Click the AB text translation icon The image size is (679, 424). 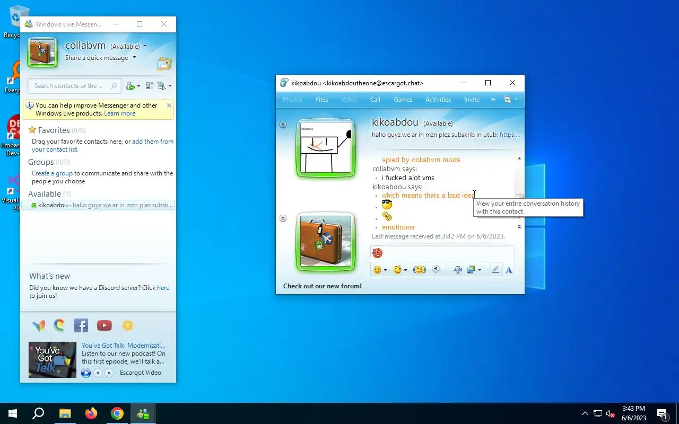click(458, 270)
